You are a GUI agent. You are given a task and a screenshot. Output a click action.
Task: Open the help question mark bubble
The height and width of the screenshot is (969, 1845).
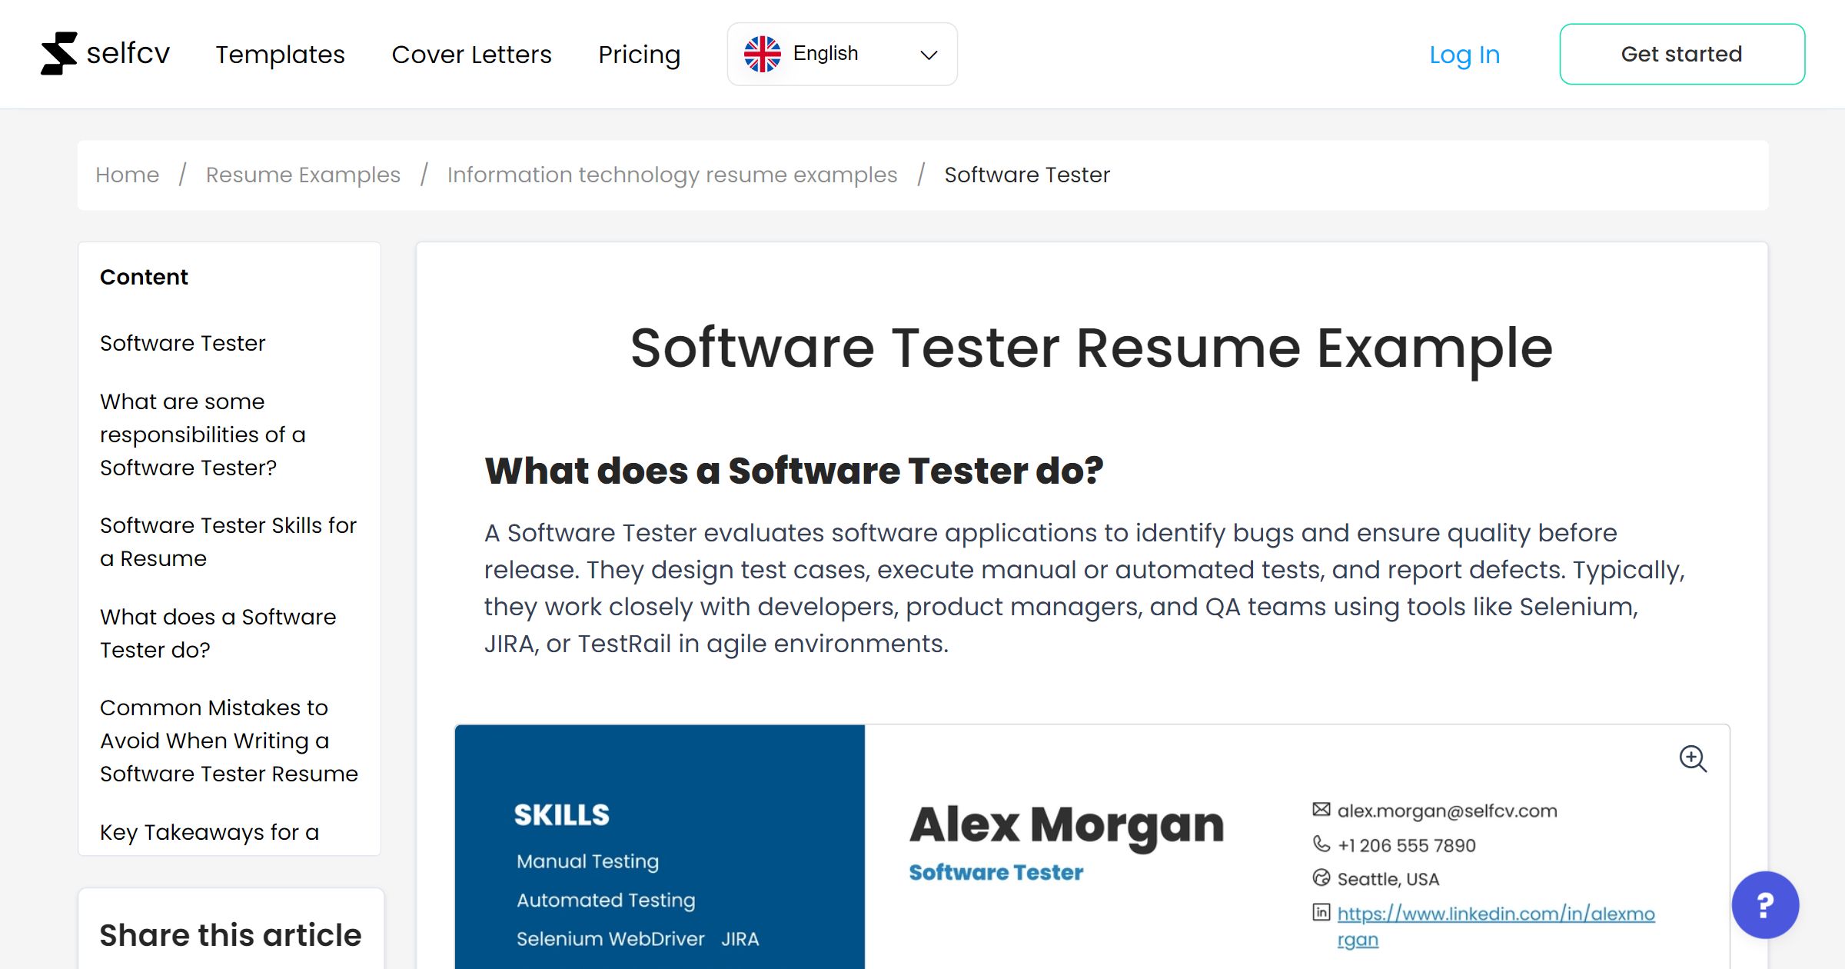tap(1765, 904)
